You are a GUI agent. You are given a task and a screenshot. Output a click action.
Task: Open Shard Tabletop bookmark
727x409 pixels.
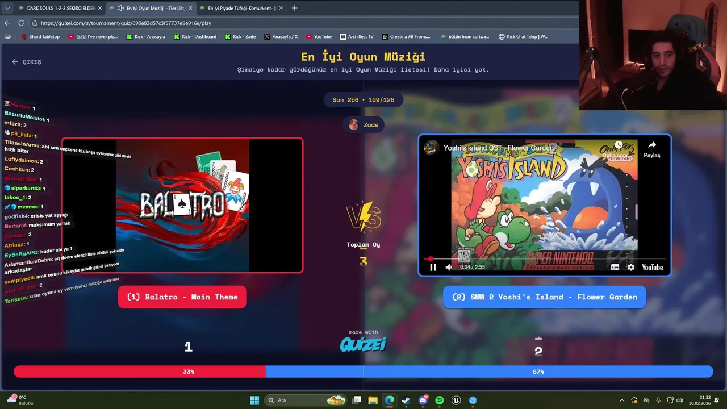[40, 37]
